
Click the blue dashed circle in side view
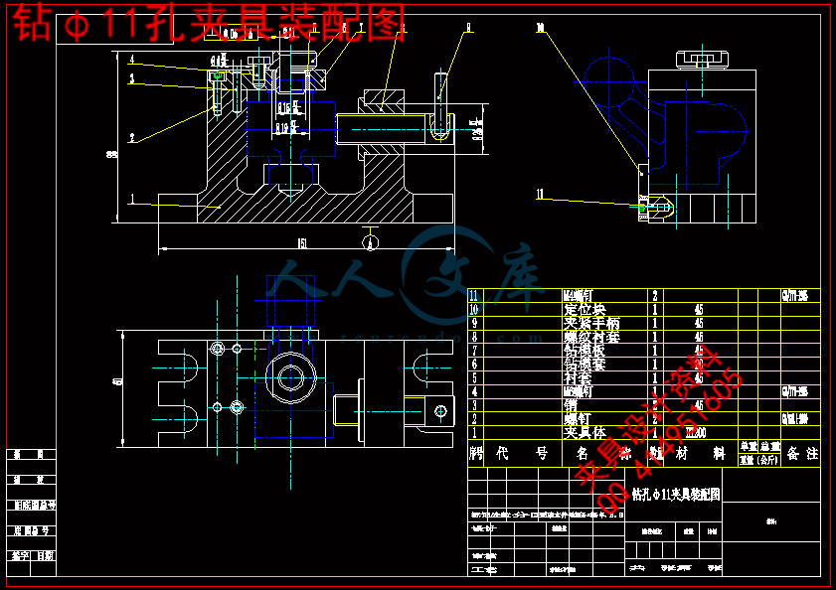pyautogui.click(x=614, y=78)
